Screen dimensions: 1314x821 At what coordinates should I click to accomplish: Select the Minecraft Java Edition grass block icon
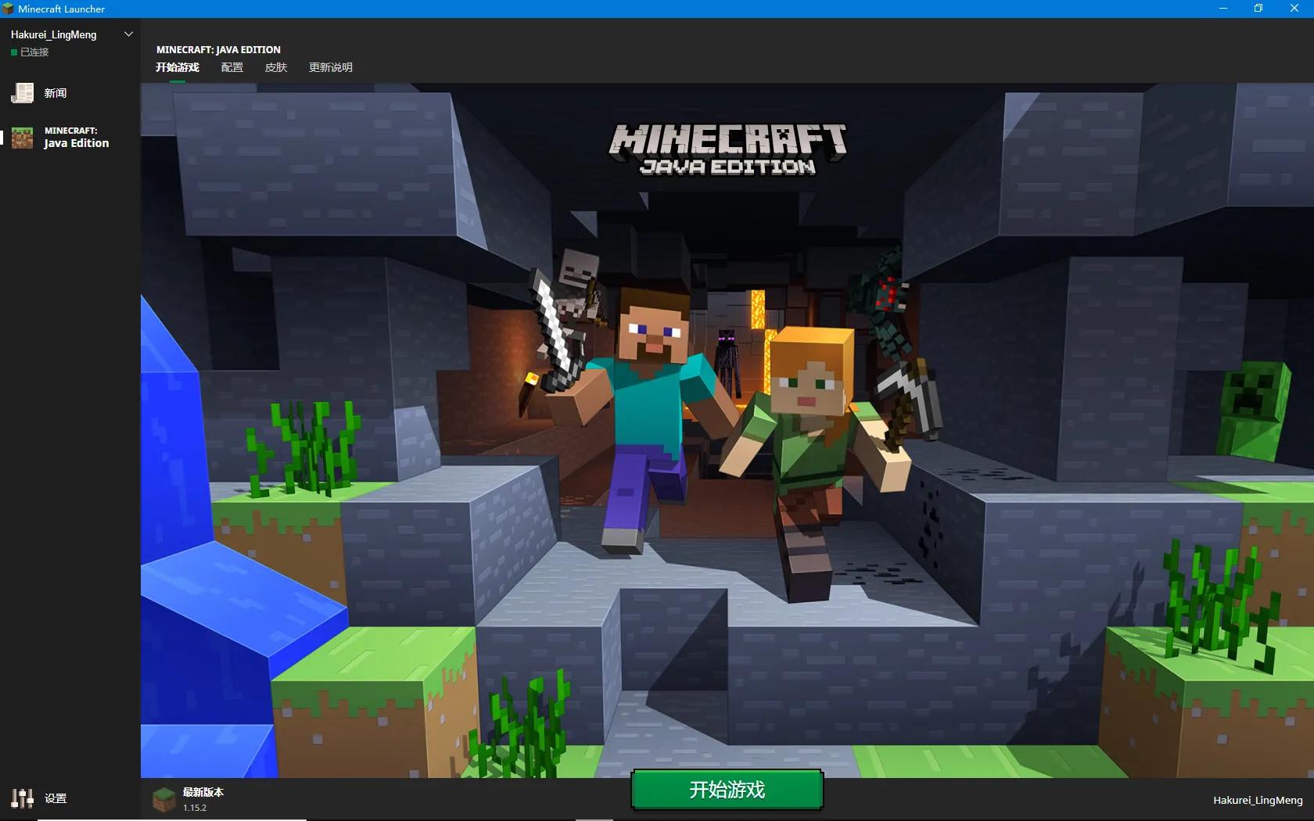pyautogui.click(x=22, y=138)
